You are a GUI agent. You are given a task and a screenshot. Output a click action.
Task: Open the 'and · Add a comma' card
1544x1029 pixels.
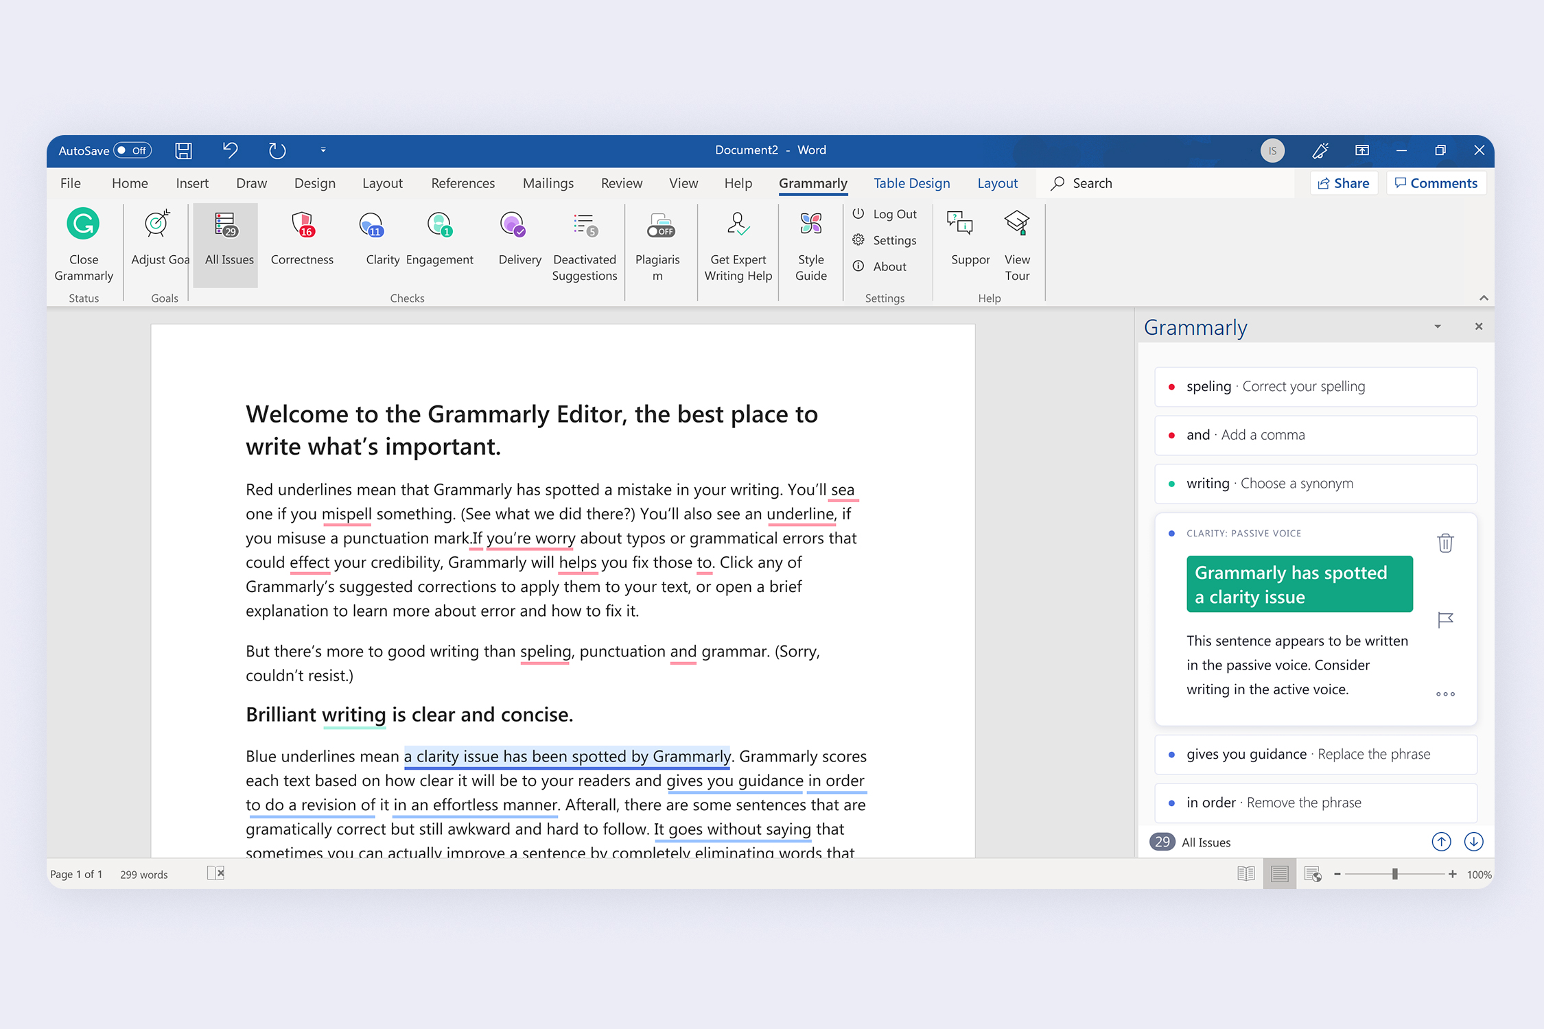pyautogui.click(x=1315, y=435)
